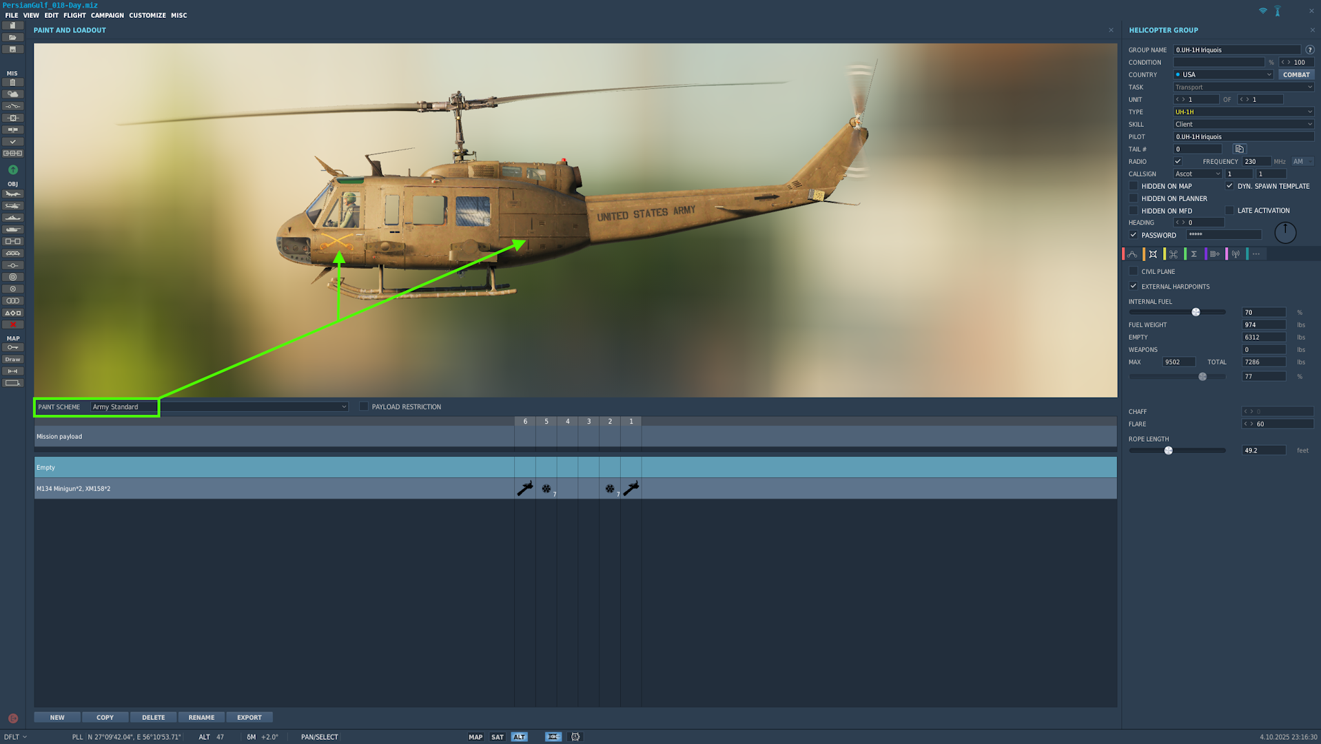Open the more options ellipsis tab
This screenshot has height=744, width=1321.
pyautogui.click(x=1256, y=254)
